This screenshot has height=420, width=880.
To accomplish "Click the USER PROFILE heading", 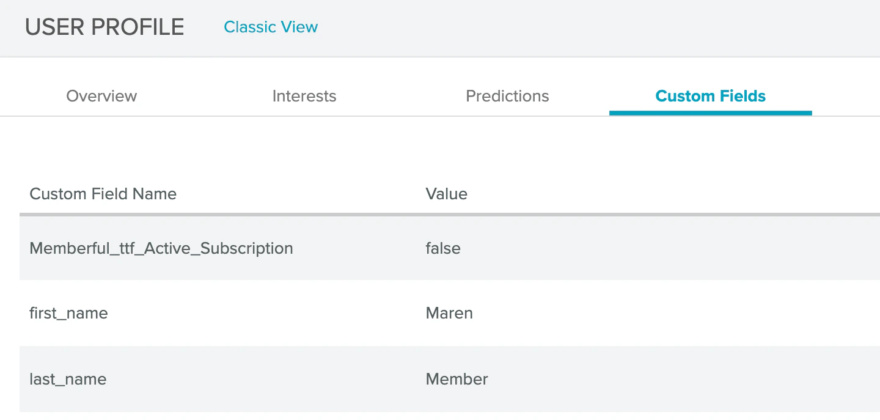I will tap(104, 27).
